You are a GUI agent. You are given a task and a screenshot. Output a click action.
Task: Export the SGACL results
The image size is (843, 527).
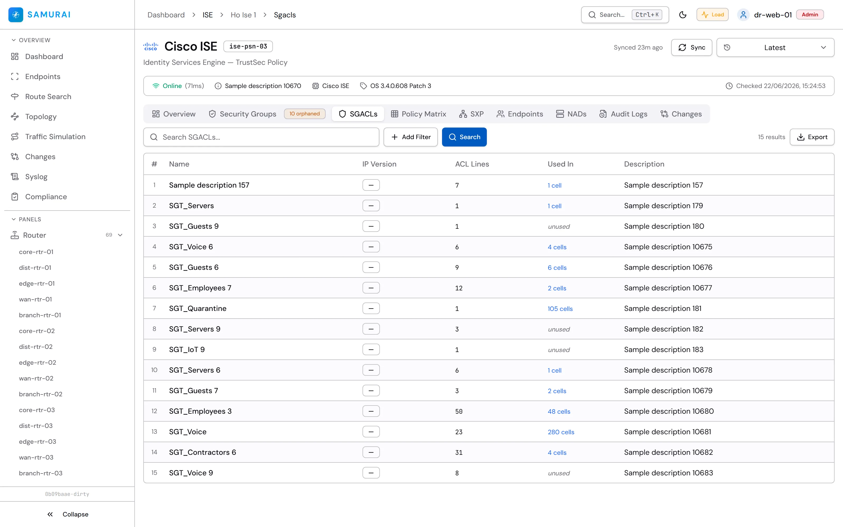tap(812, 137)
